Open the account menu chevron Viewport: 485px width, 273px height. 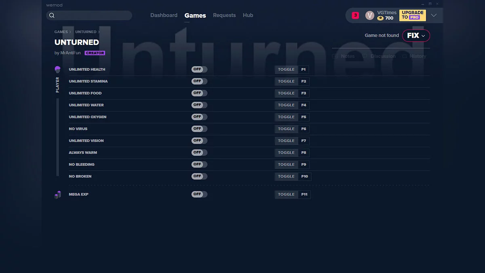click(434, 15)
